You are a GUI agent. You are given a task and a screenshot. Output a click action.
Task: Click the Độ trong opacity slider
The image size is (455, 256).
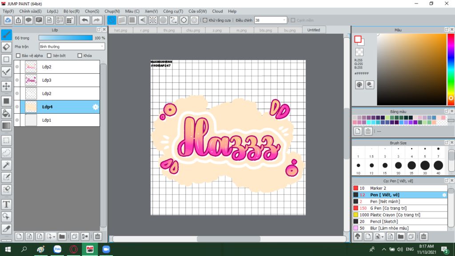coord(66,38)
